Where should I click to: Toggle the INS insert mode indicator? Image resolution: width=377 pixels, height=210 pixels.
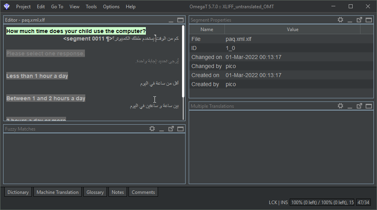click(x=284, y=202)
